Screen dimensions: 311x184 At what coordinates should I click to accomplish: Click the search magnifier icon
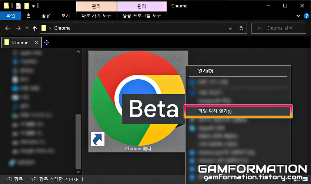[259, 28]
